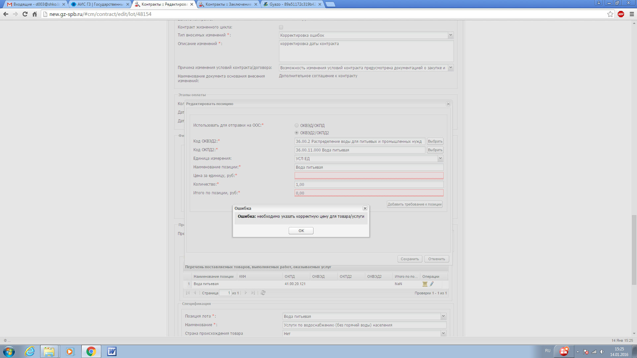Image resolution: width=637 pixels, height=358 pixels.
Task: Switch to the АИС ГЗ browser tab
Action: click(100, 4)
